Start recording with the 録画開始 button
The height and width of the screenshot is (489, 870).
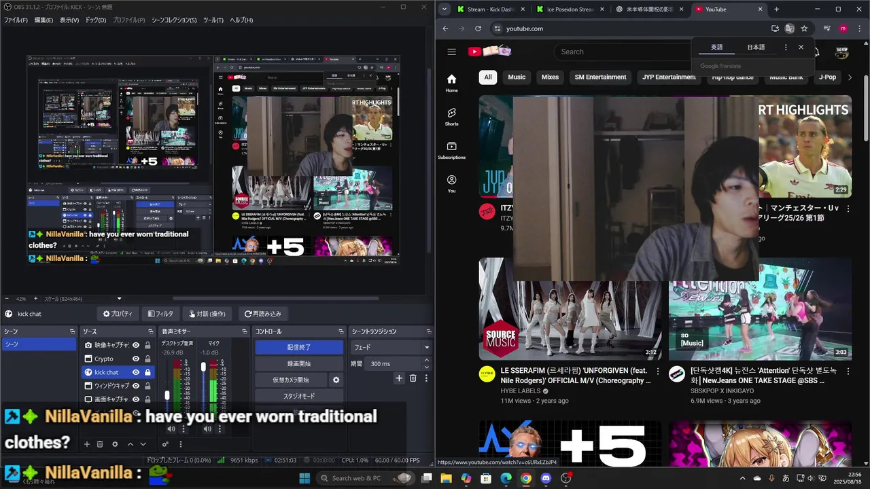299,363
